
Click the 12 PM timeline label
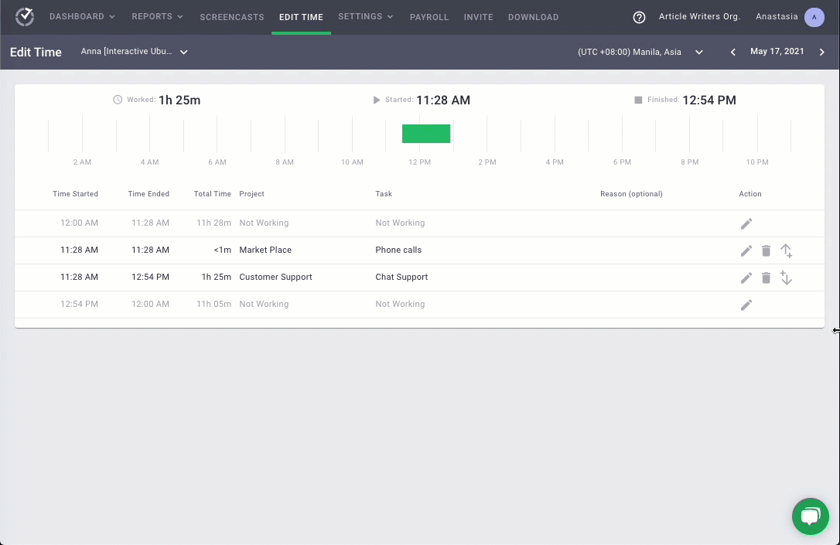(419, 162)
